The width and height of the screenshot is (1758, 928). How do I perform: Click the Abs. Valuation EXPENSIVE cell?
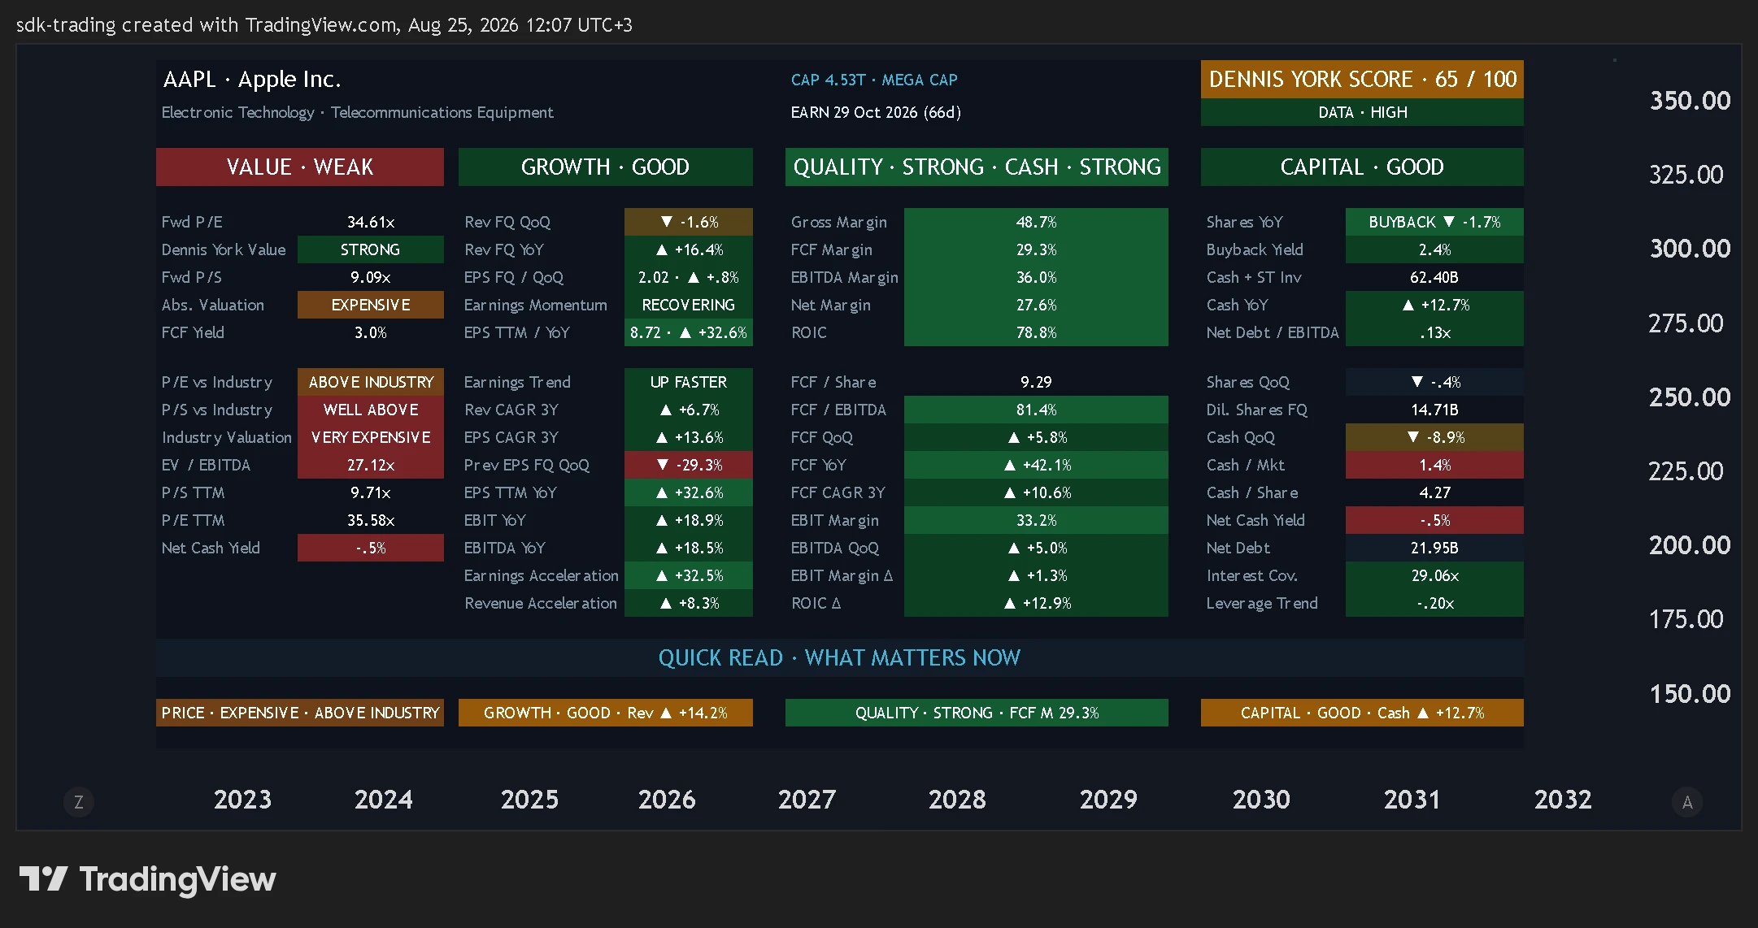click(371, 305)
